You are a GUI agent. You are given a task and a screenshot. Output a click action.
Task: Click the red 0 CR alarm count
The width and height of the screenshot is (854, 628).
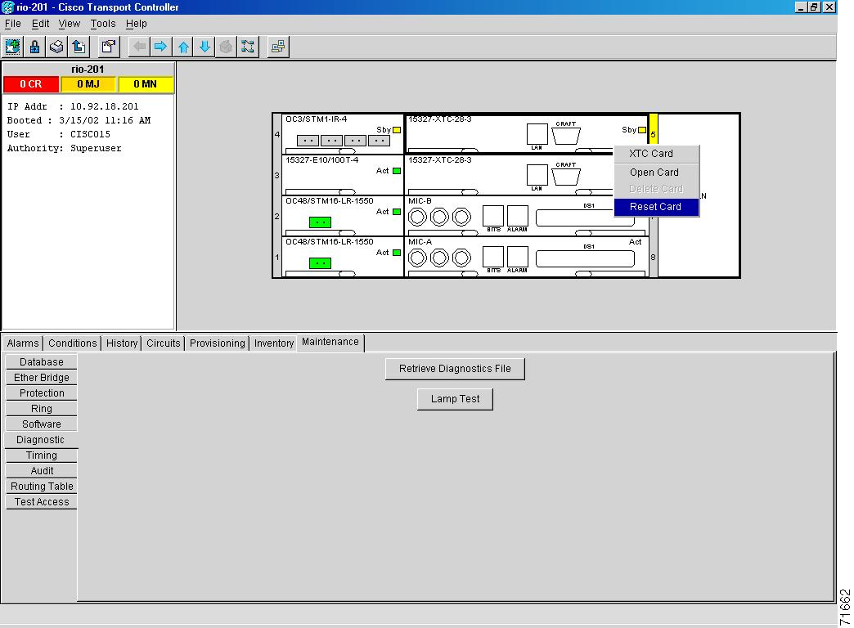pos(30,84)
